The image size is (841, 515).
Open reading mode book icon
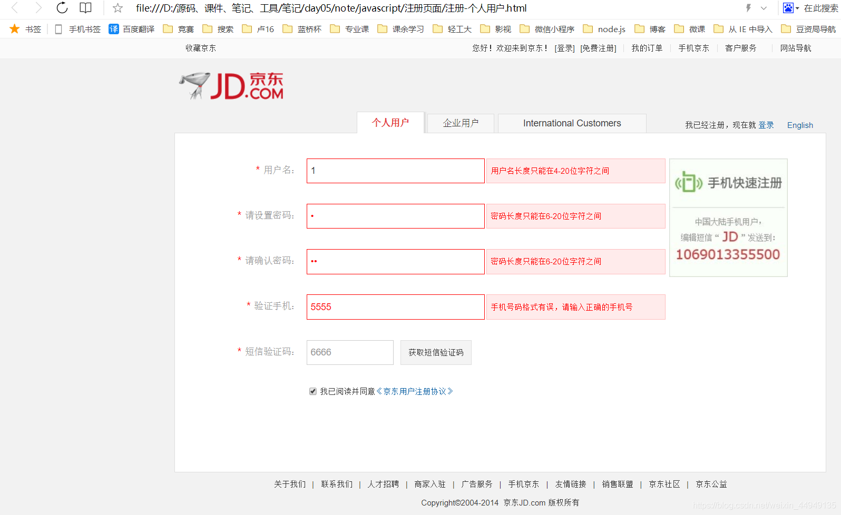[85, 8]
